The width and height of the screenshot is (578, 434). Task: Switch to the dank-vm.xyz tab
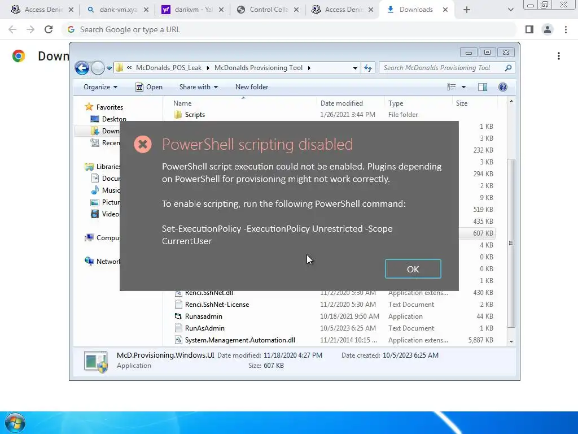click(x=118, y=10)
